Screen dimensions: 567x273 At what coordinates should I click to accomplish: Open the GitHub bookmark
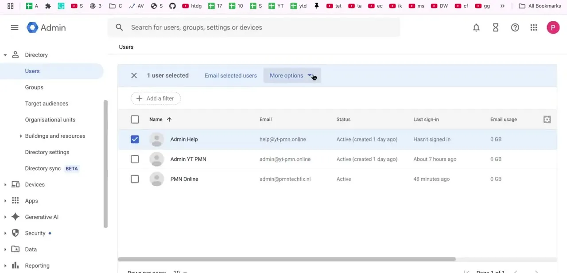pyautogui.click(x=172, y=6)
